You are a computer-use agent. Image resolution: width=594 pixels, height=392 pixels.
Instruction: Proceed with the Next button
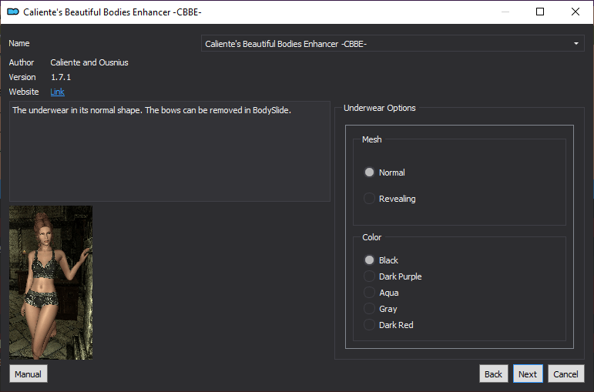pos(528,374)
